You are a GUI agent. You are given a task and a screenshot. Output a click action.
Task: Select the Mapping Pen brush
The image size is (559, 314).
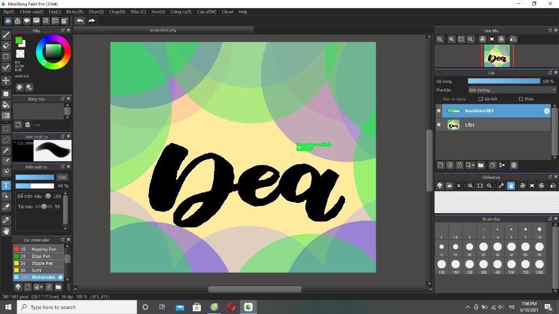(39, 249)
